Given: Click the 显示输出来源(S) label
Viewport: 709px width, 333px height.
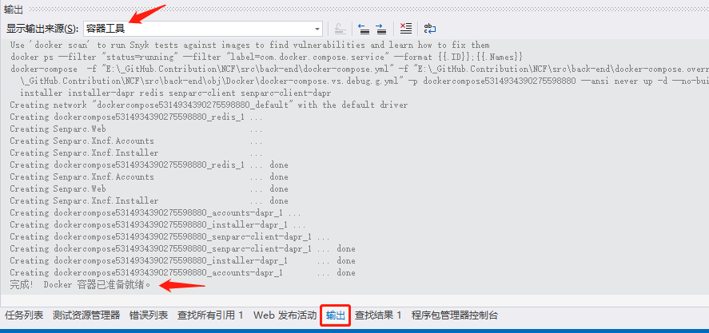Looking at the screenshot, I should point(42,29).
